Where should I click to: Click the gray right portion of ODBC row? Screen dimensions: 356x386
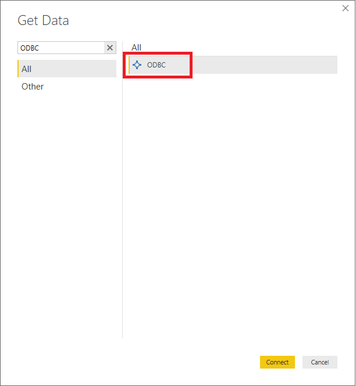[x=265, y=65]
